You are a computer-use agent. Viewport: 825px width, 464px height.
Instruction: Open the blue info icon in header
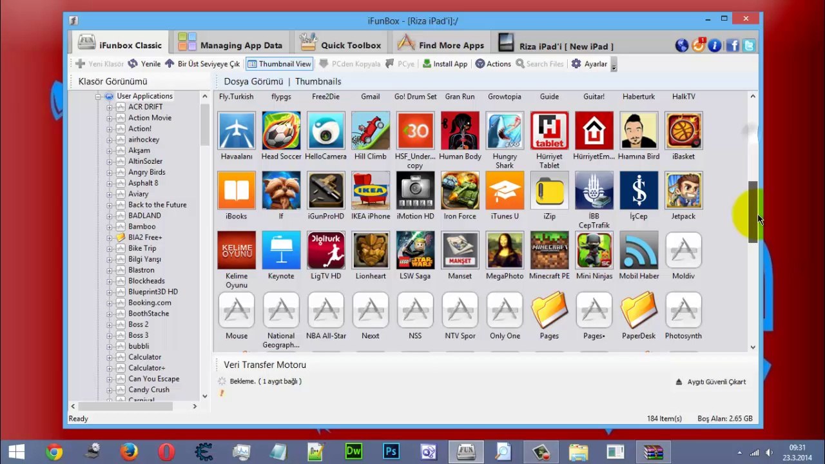(715, 45)
